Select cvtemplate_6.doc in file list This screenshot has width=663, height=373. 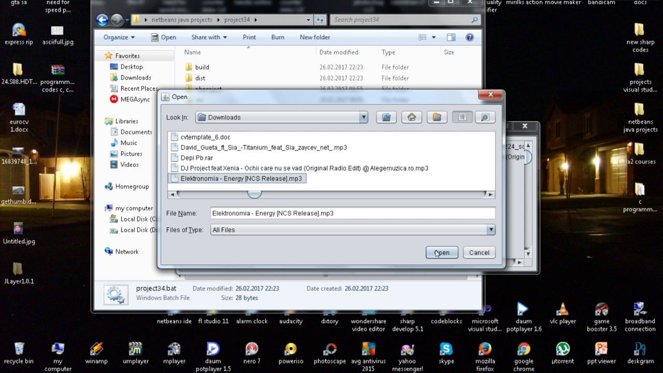pyautogui.click(x=200, y=137)
